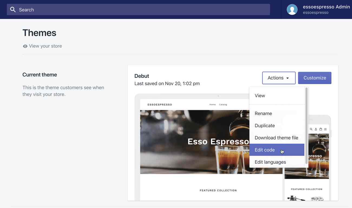This screenshot has width=352, height=208.
Task: Click the search magnifier in the admin top bar
Action: click(13, 9)
